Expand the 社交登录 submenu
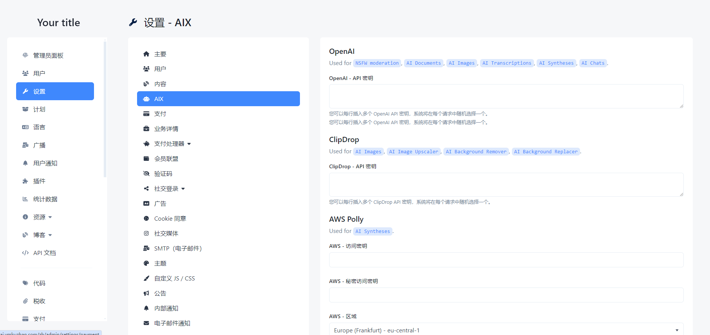Image resolution: width=710 pixels, height=335 pixels. [x=183, y=189]
